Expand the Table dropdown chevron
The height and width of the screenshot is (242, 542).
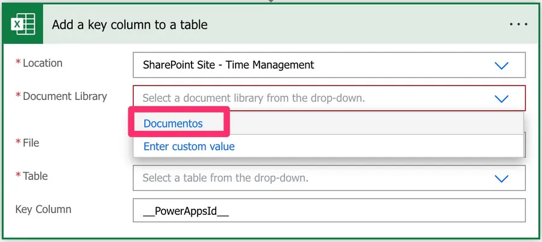(x=501, y=178)
